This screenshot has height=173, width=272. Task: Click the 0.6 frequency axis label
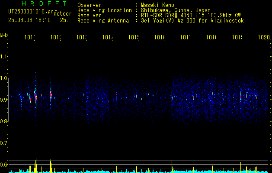4,164
